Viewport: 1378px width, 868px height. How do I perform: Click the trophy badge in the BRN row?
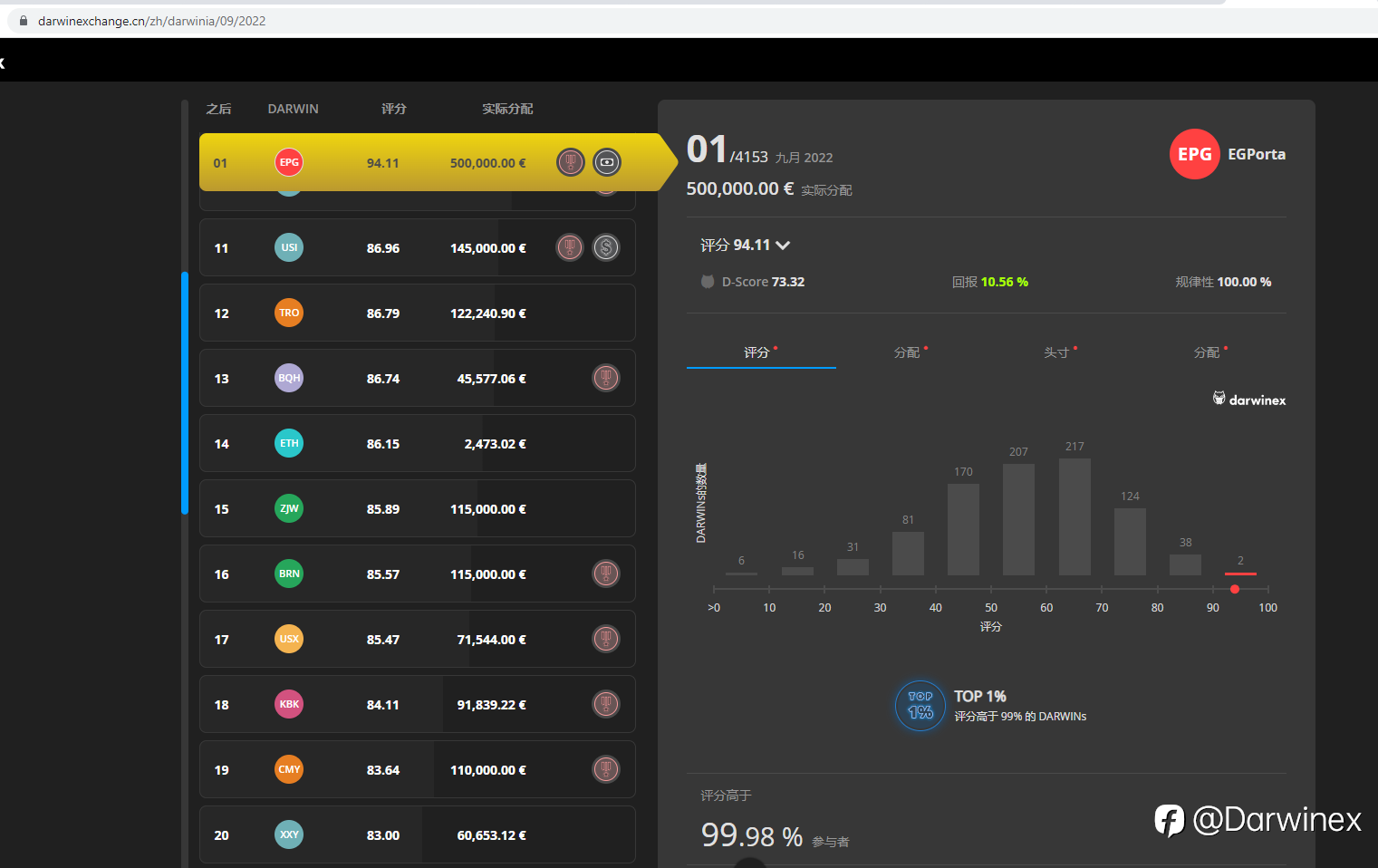click(606, 574)
